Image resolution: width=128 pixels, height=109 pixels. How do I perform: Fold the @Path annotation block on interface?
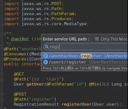[2, 49]
